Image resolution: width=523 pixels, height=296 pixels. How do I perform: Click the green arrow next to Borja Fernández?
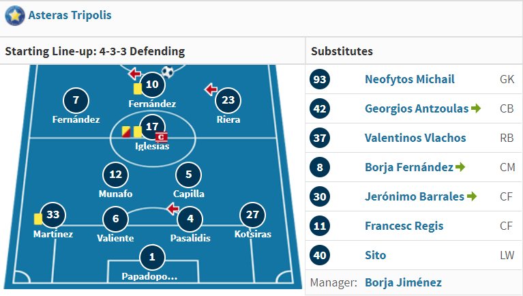click(460, 167)
